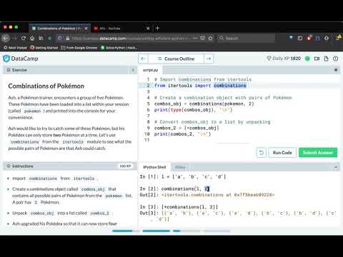Click the DataCamp logo
Image resolution: width=343 pixels, height=257 pixels.
coord(21,59)
